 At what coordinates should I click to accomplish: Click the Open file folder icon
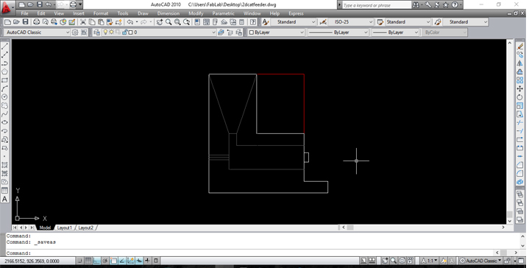16,22
